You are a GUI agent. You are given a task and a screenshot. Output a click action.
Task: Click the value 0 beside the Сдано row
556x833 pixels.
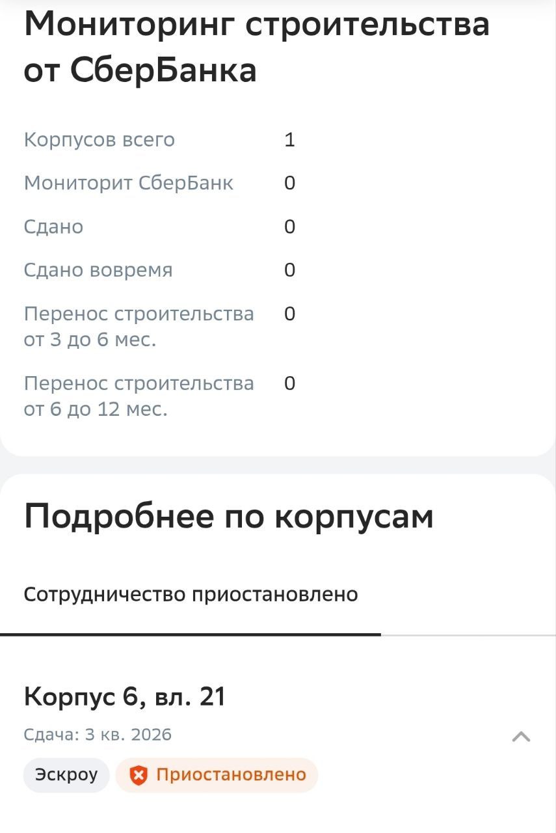point(289,227)
